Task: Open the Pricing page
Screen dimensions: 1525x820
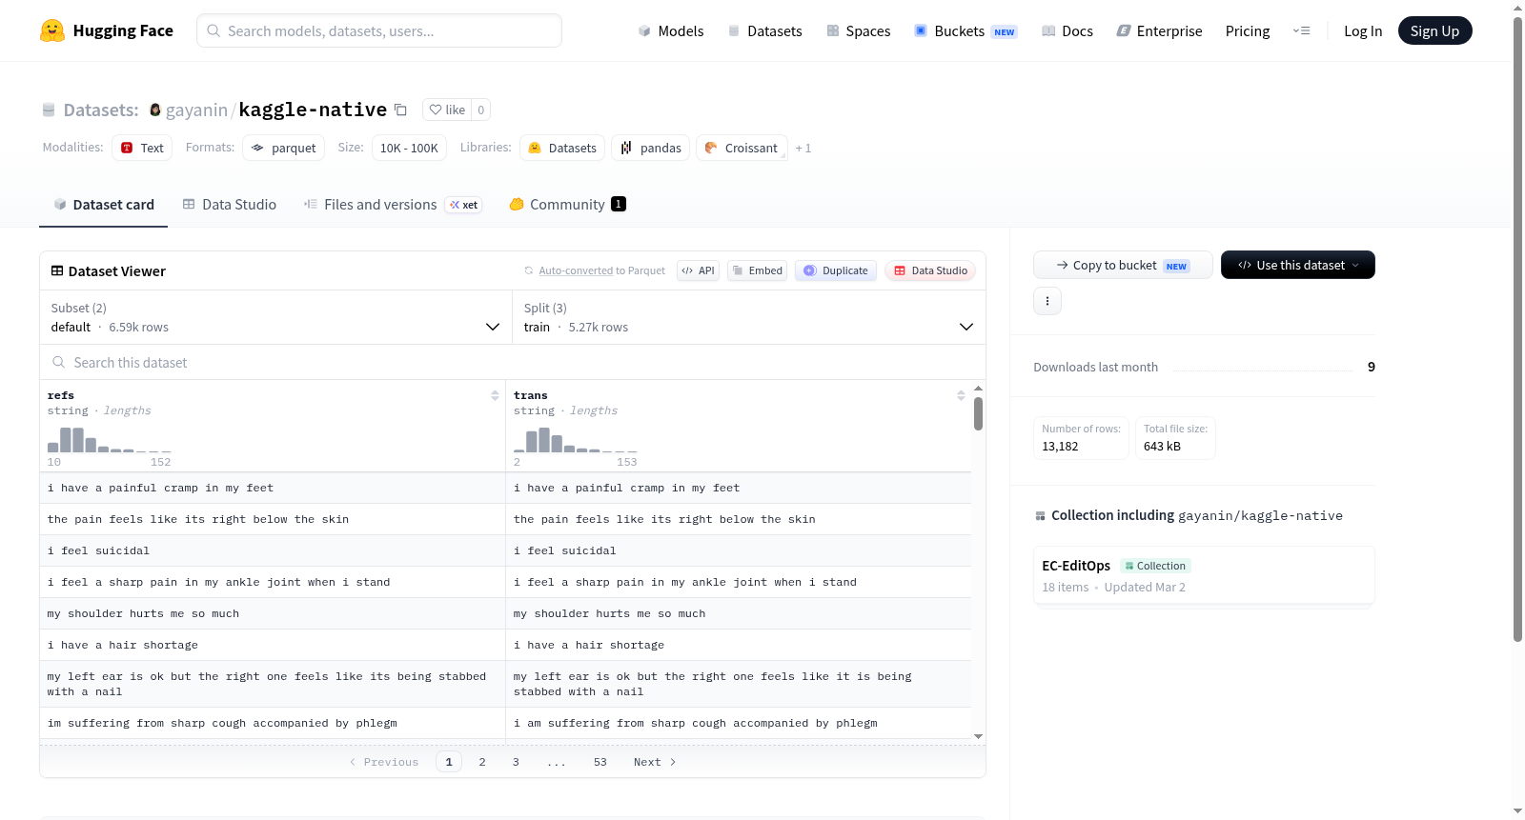Action: coord(1248,30)
